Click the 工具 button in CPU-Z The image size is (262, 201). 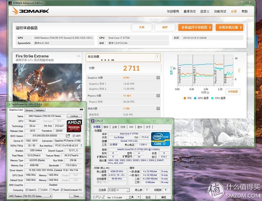(131, 197)
